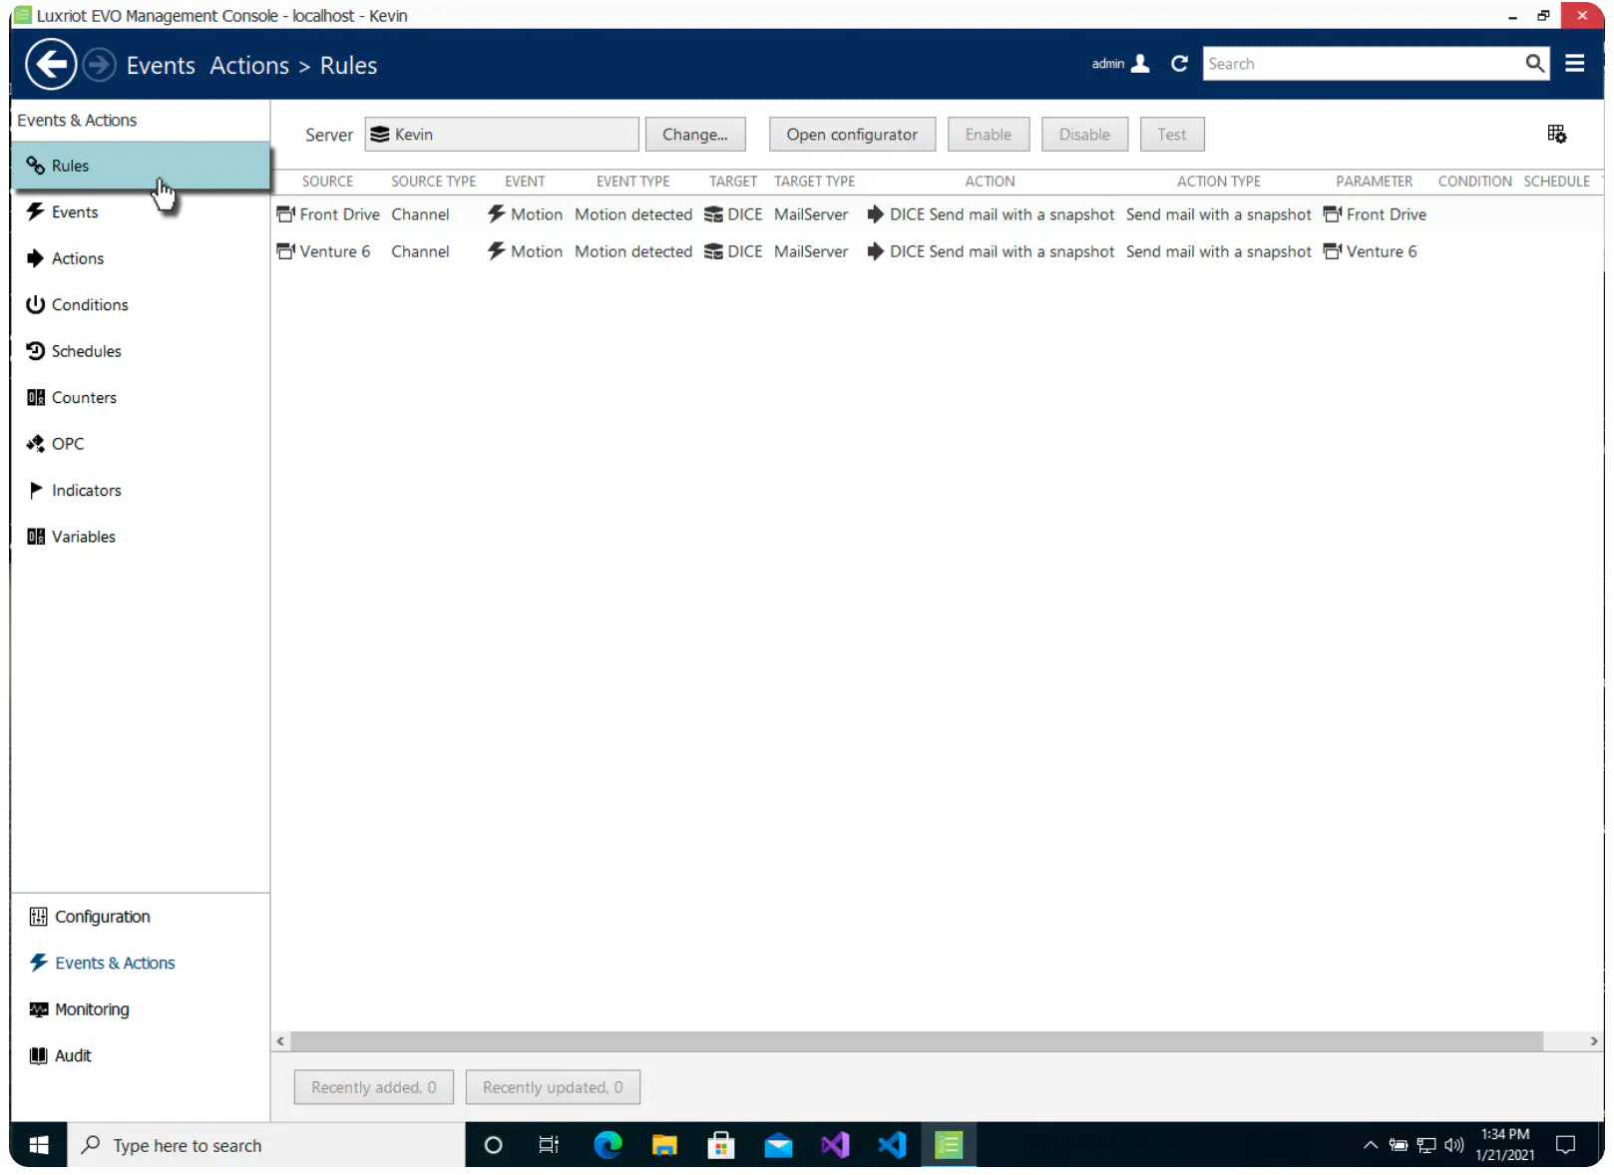Click Recently updated, 0 filter button
Screen dimensions: 1614x1175
[x=553, y=1087]
